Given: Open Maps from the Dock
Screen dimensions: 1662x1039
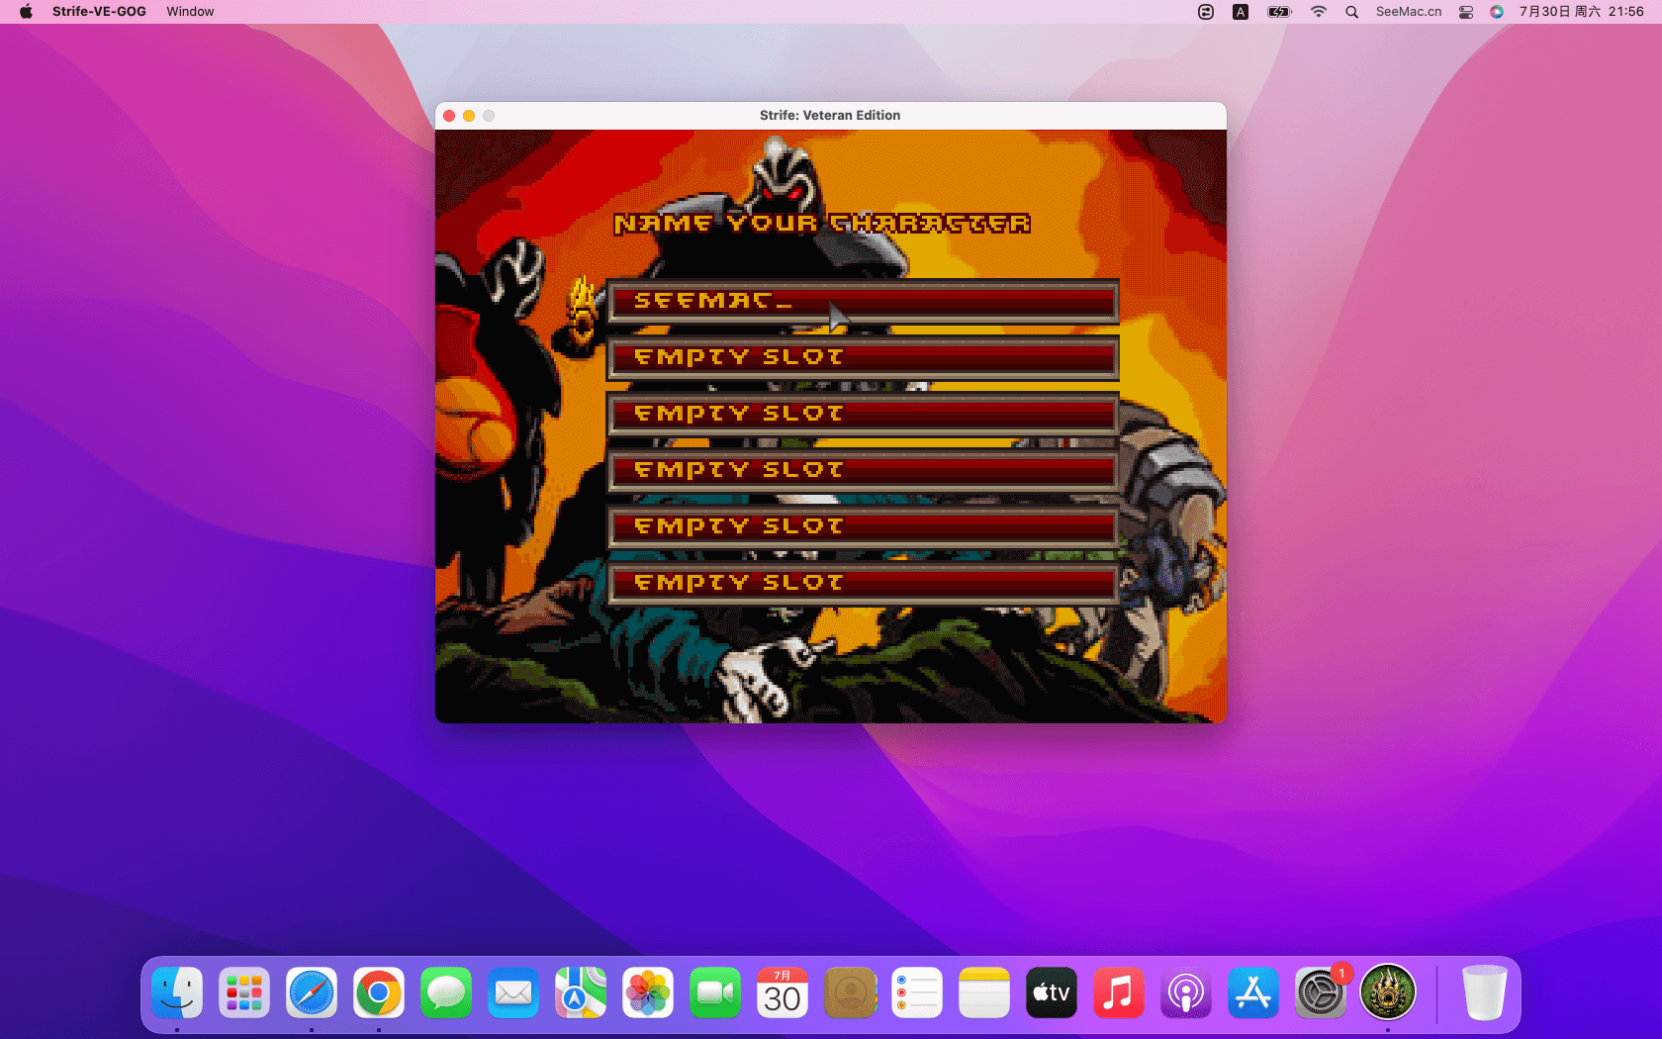Looking at the screenshot, I should (x=581, y=992).
